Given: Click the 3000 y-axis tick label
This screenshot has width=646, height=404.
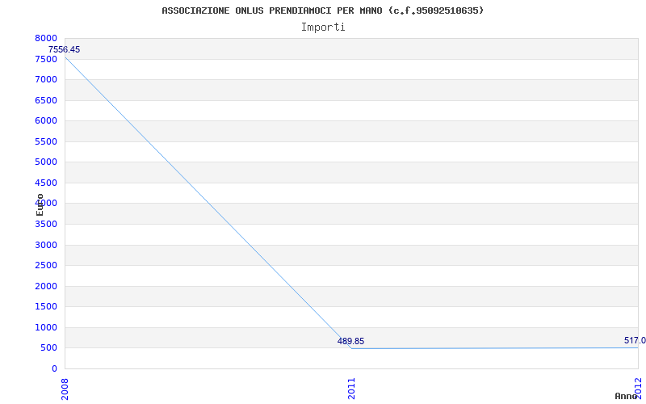Looking at the screenshot, I should (x=46, y=245).
